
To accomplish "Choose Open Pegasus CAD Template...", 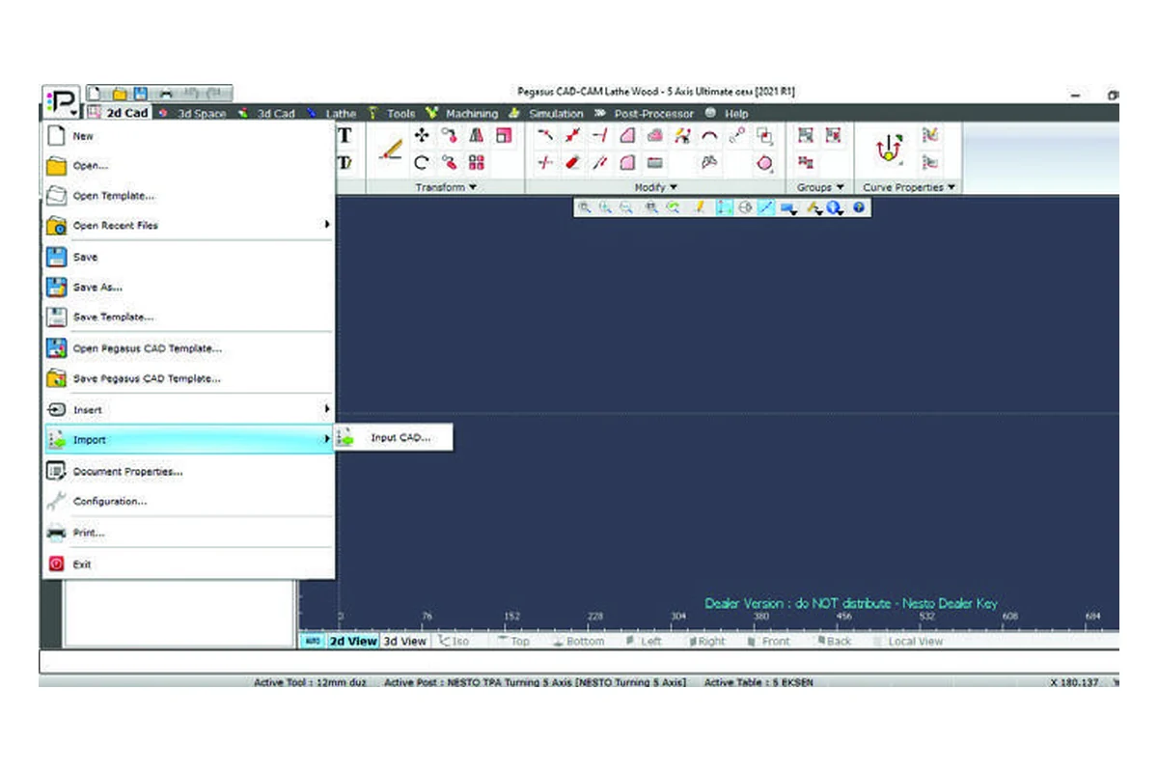I will [x=188, y=347].
